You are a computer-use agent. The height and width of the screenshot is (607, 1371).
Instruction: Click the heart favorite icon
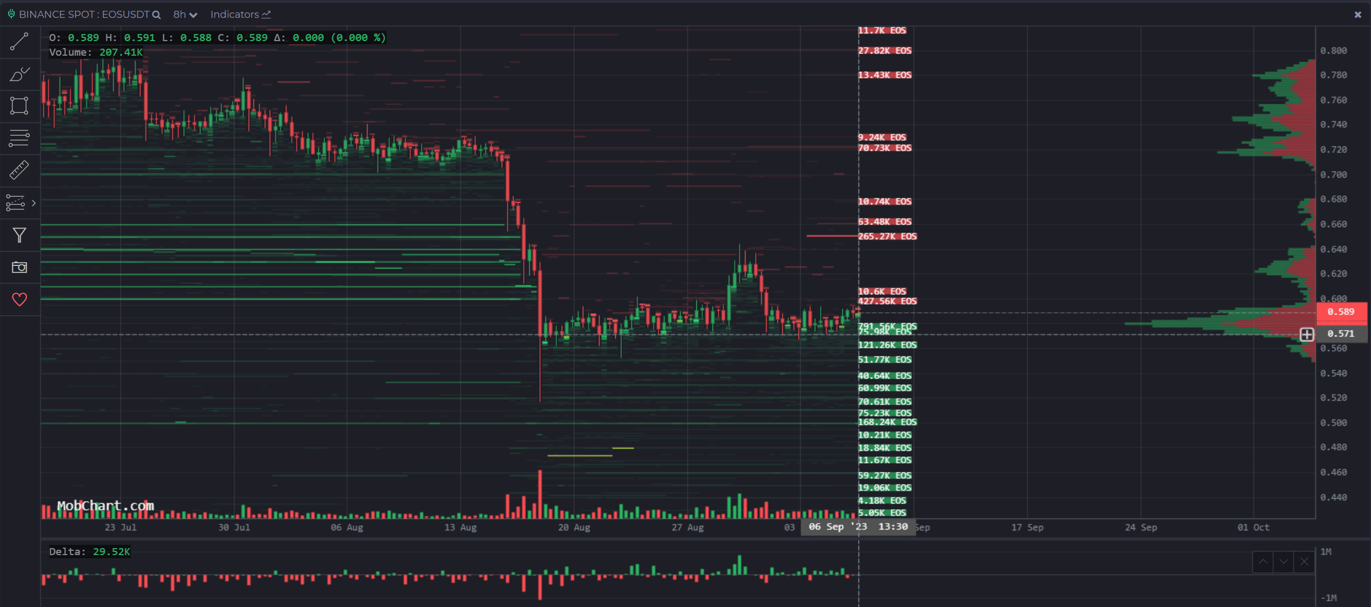pos(19,299)
